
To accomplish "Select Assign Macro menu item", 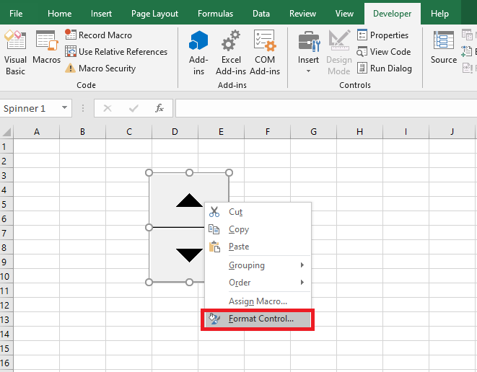I will pyautogui.click(x=258, y=301).
